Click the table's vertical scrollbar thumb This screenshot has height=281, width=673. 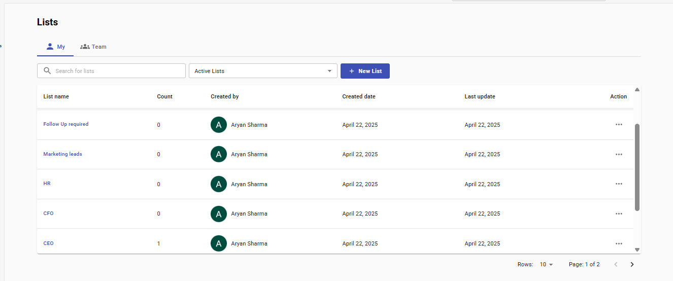pyautogui.click(x=637, y=167)
